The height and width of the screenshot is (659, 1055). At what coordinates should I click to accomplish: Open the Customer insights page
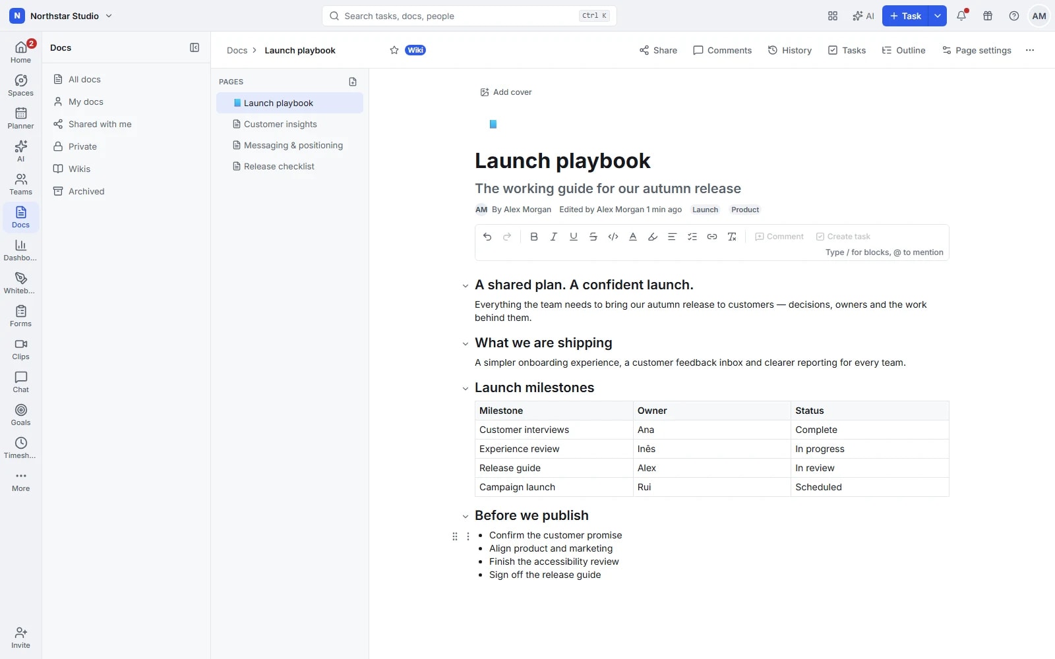pos(289,124)
